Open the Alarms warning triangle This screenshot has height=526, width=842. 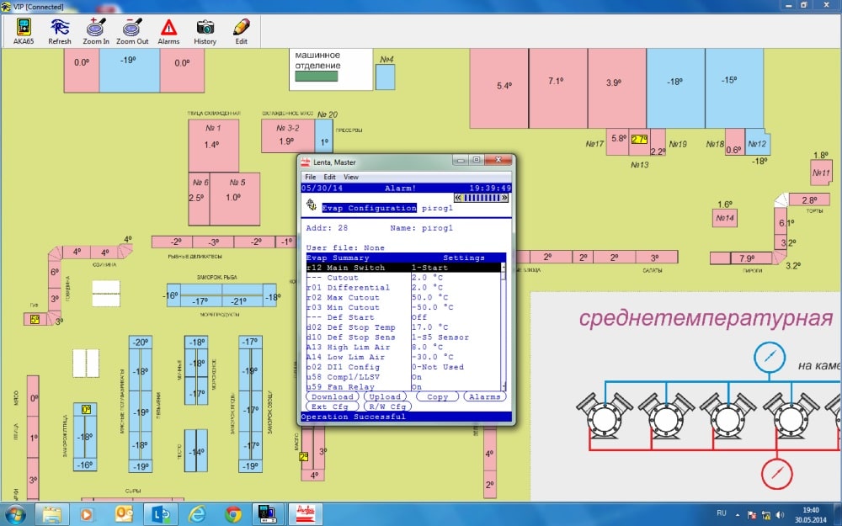tap(168, 31)
